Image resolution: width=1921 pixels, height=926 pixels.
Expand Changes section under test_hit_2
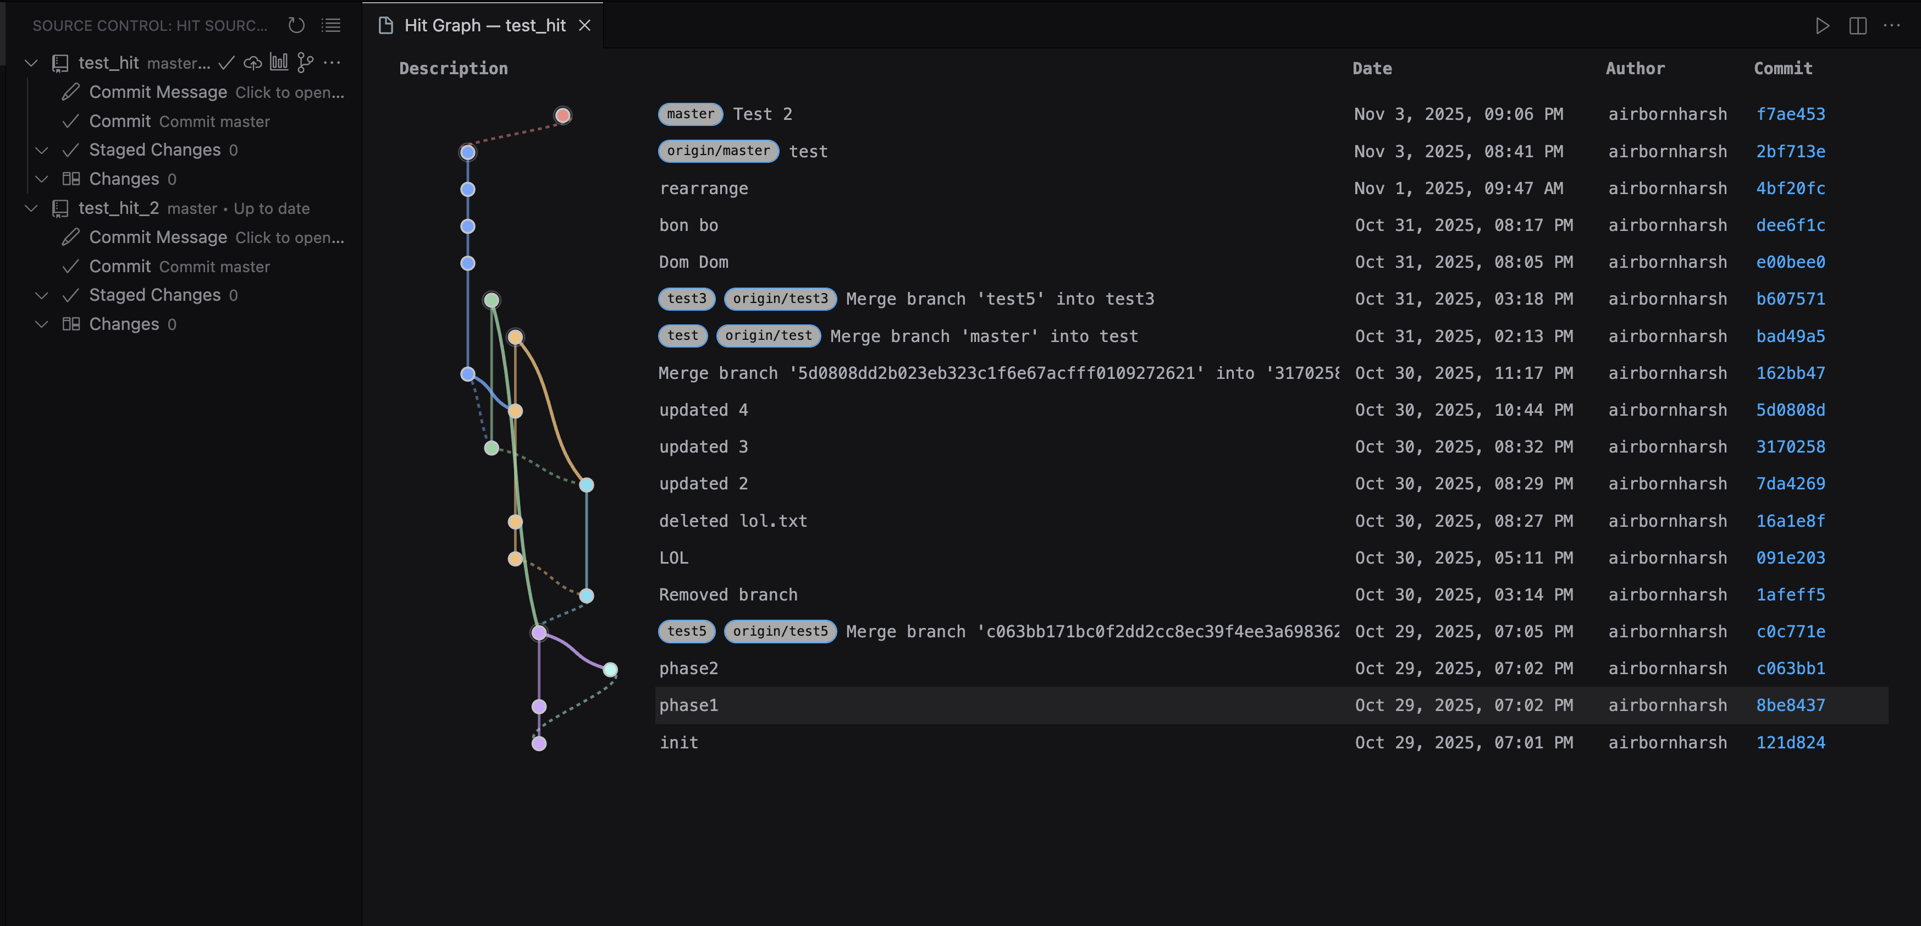point(42,324)
